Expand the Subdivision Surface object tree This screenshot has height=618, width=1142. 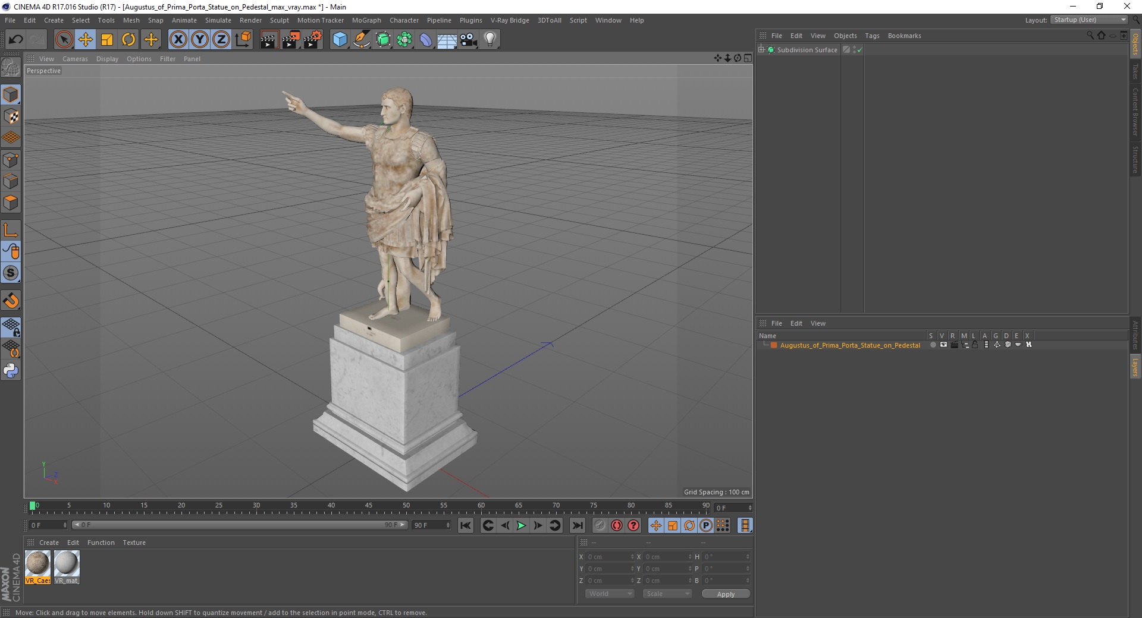coord(761,50)
